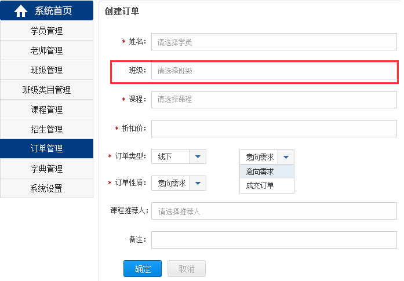Open 课程管理 sidebar entry
404x281 pixels.
(x=46, y=110)
